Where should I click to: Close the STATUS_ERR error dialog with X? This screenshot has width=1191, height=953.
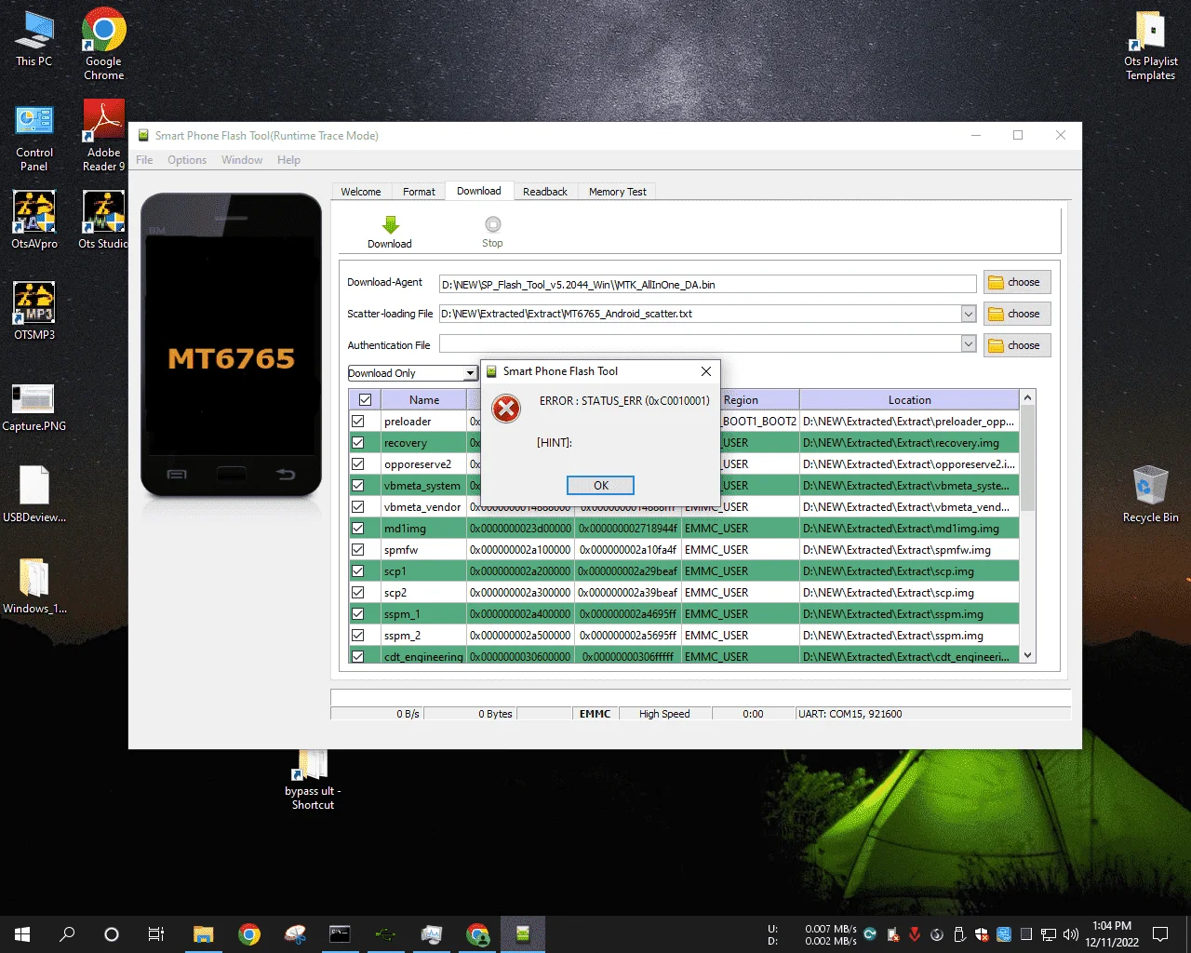[706, 371]
